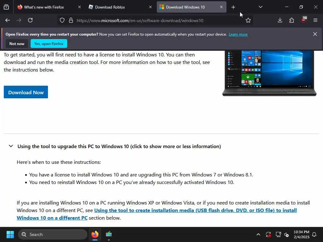Go back to the previous page
This screenshot has width=323, height=242.
pos(8,20)
